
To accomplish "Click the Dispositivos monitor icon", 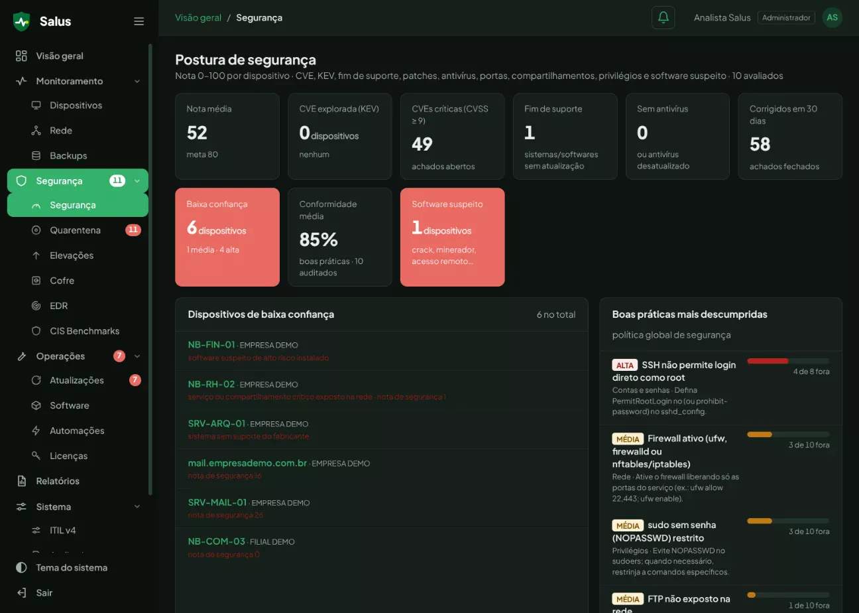I will coord(36,105).
